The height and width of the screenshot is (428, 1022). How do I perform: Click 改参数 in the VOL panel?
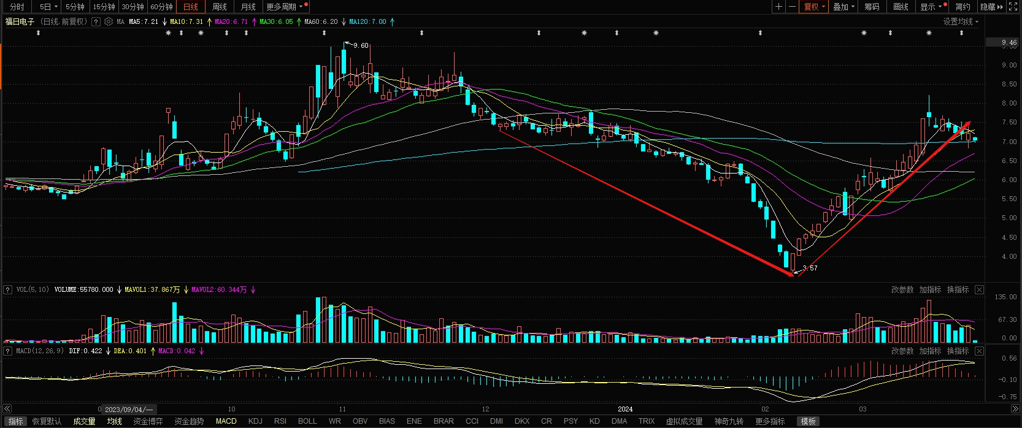902,289
